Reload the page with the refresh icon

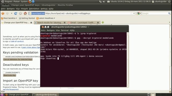(16, 13)
